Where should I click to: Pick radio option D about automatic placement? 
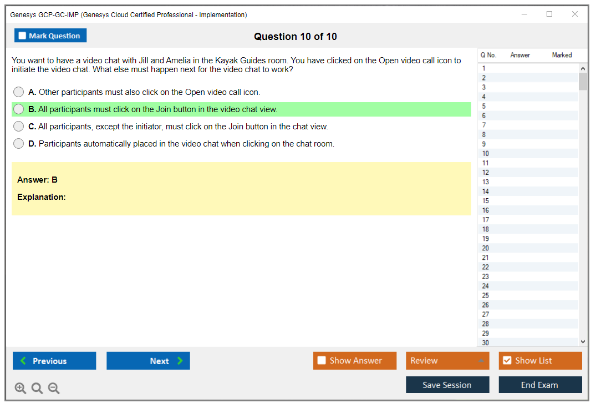19,144
